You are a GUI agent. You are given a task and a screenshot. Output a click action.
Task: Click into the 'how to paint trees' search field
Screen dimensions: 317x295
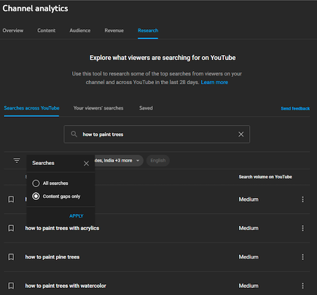(x=157, y=134)
